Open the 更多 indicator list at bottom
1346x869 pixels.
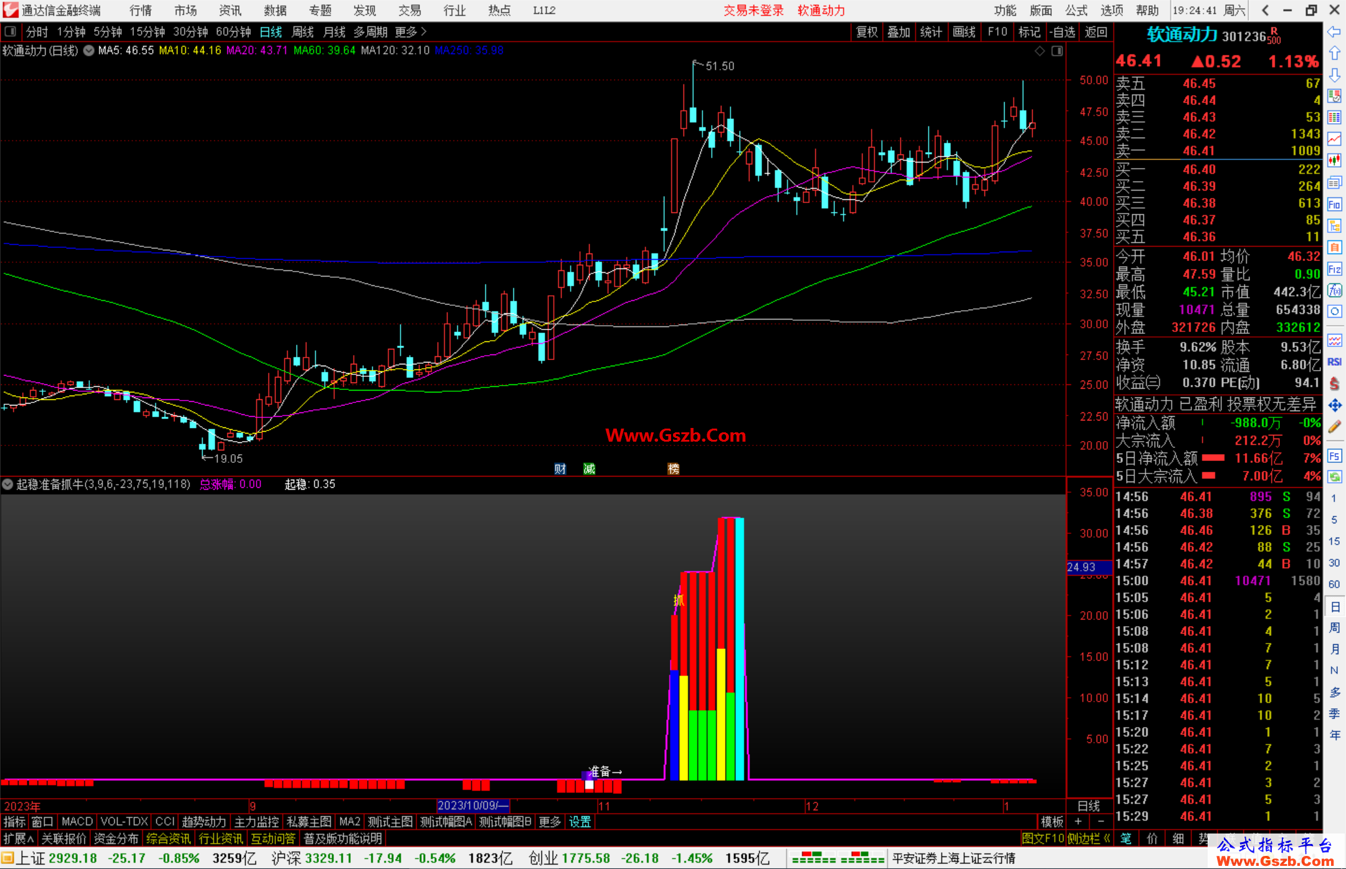click(550, 822)
